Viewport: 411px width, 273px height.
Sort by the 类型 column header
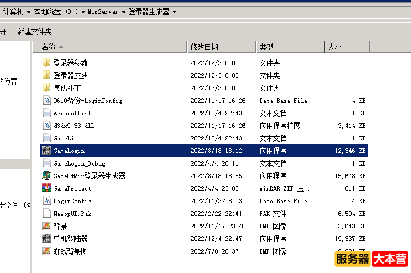[290, 47]
